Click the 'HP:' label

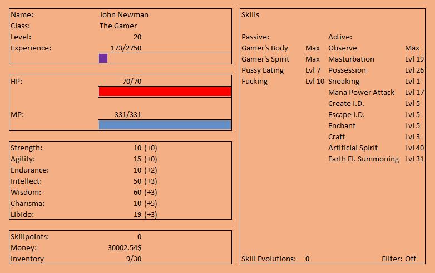[x=16, y=82]
